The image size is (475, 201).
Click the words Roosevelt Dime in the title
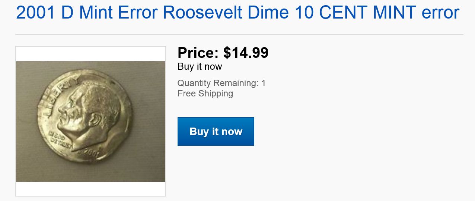226,13
